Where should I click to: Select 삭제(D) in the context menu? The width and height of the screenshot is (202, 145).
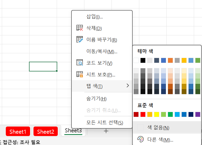point(102,28)
